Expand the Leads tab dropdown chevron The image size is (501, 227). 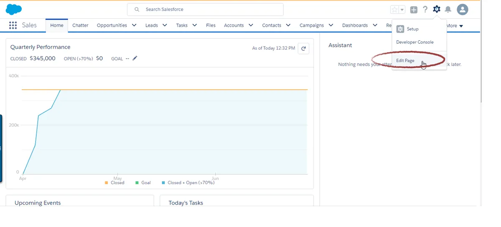coord(164,25)
